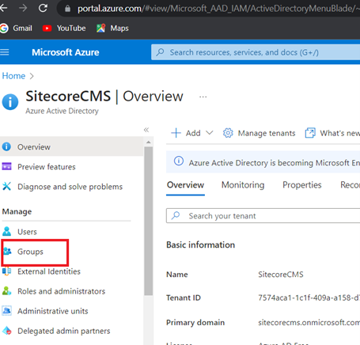Focus the Search resources, services, and docs box
Image resolution: width=360 pixels, height=345 pixels.
[x=256, y=52]
